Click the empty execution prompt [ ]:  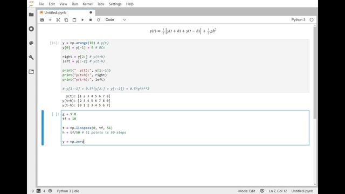point(55,114)
